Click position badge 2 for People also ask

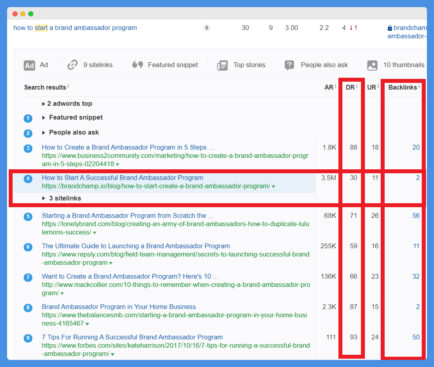pyautogui.click(x=28, y=133)
